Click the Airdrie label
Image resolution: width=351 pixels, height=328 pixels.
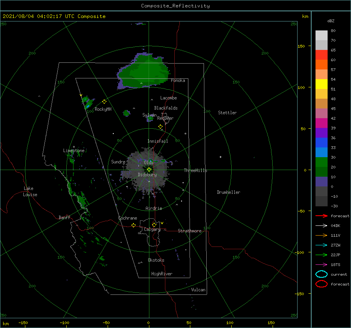pyautogui.click(x=154, y=208)
